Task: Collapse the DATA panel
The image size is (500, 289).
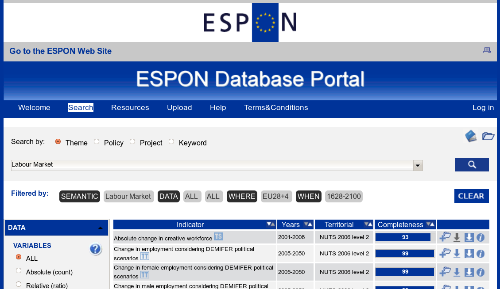Action: point(101,228)
